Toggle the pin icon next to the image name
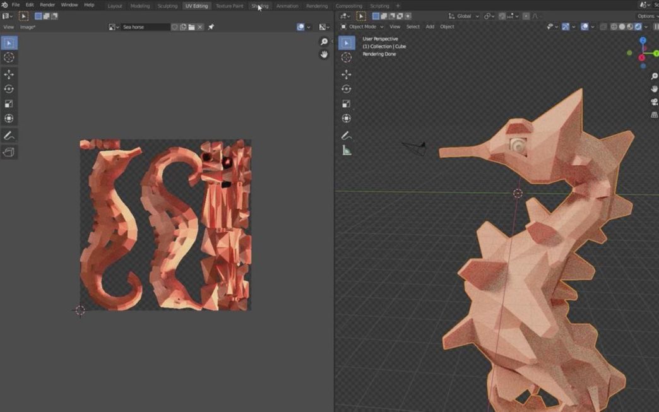This screenshot has width=659, height=412. [x=211, y=26]
